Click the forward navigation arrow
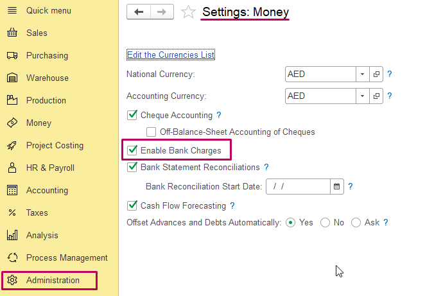The width and height of the screenshot is (434, 296). 162,12
